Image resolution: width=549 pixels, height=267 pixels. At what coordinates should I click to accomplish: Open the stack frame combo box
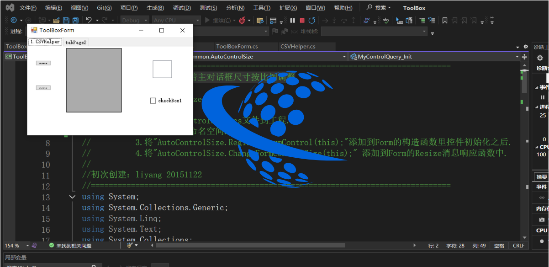click(374, 32)
